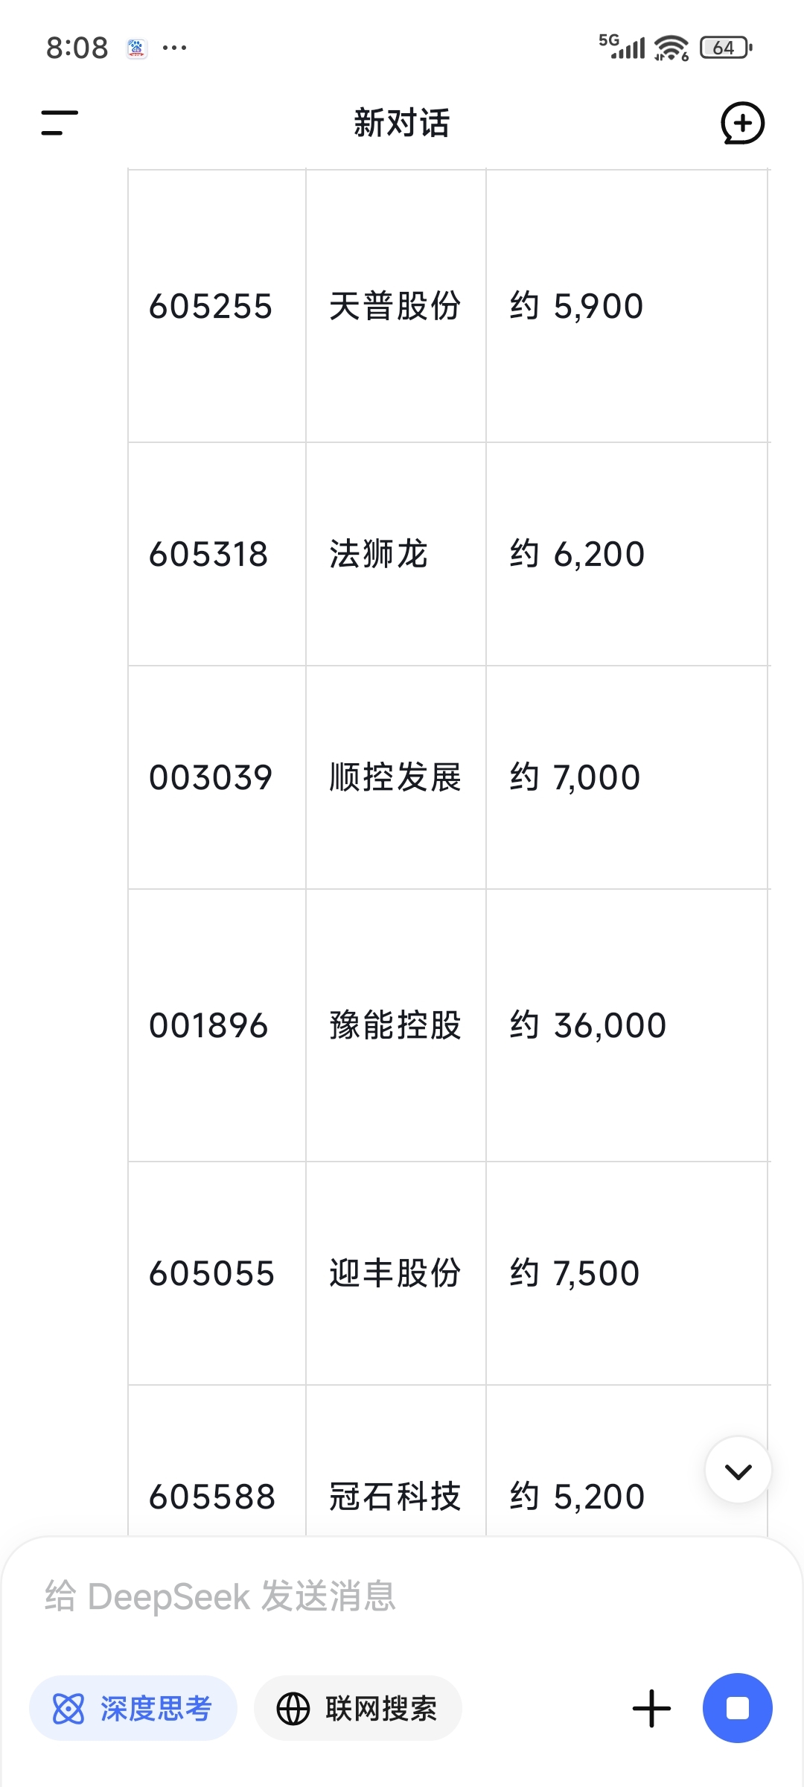
Task: Toggle 深度思考 deep thinking mode
Action: (x=133, y=1708)
